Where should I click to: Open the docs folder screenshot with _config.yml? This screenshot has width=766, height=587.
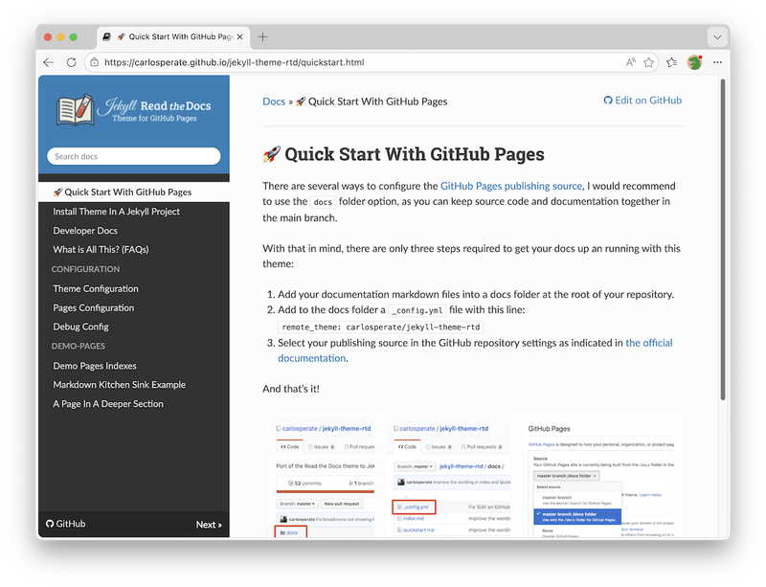point(451,479)
